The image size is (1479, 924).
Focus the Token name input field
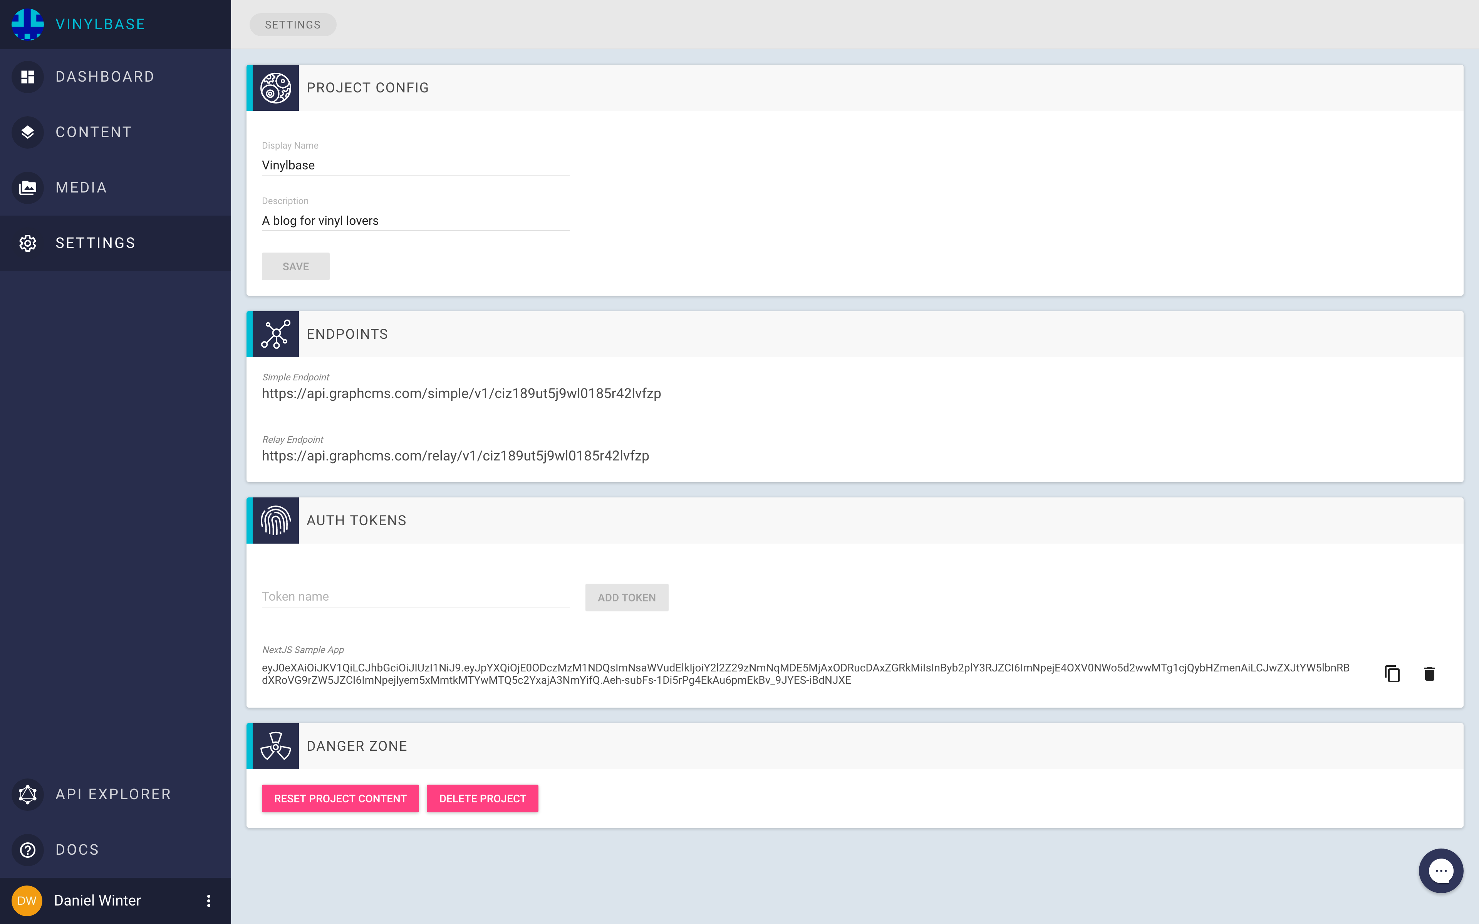click(x=416, y=596)
